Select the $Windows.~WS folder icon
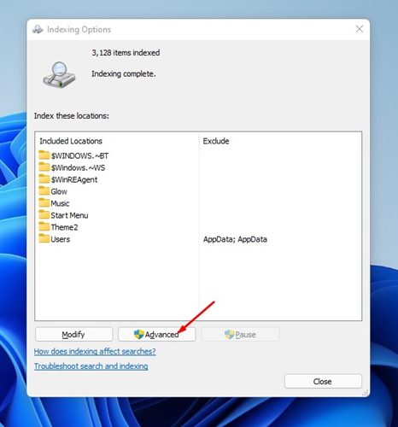This screenshot has width=398, height=427. (44, 167)
